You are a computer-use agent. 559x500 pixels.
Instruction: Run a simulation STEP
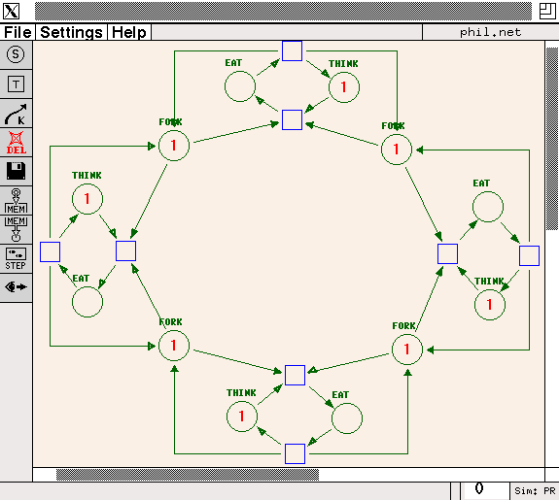[x=16, y=259]
